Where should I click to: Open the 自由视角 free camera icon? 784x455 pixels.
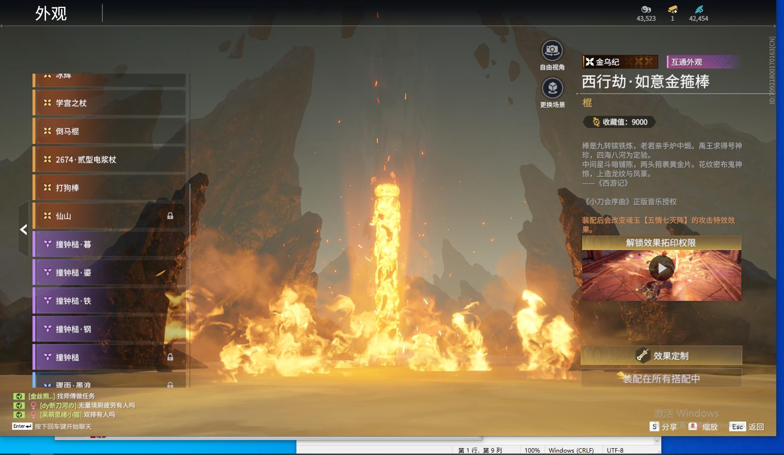click(x=552, y=50)
